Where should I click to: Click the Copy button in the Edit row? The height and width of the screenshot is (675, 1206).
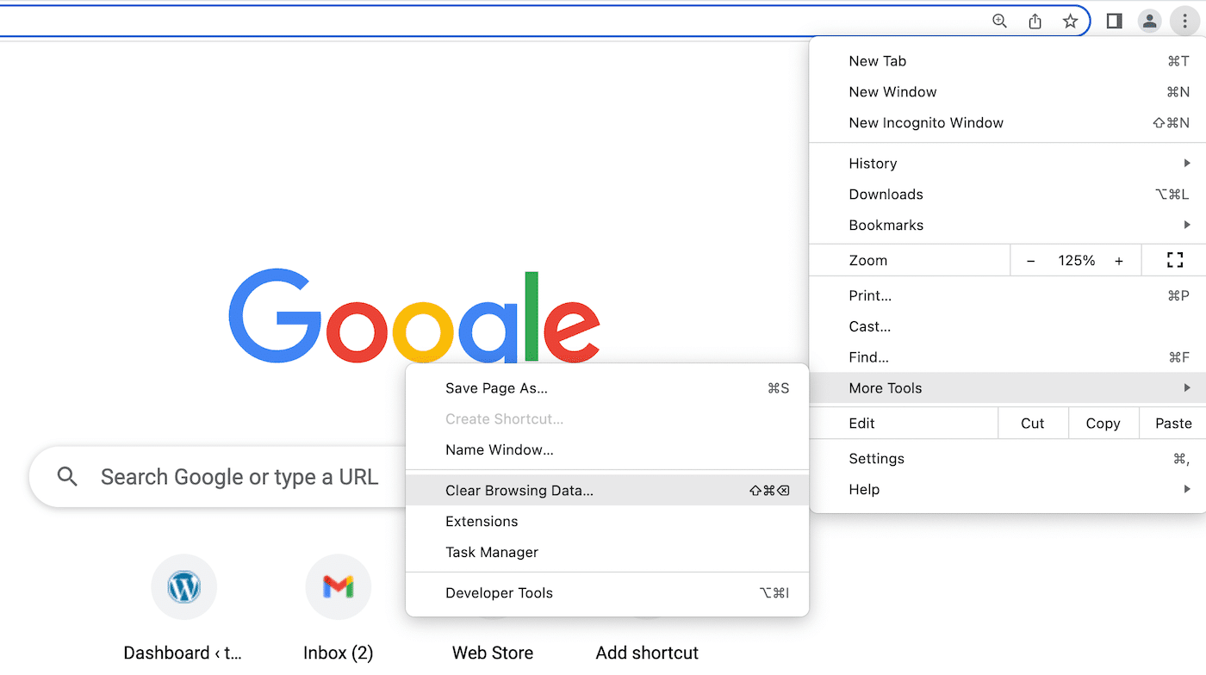coord(1103,423)
